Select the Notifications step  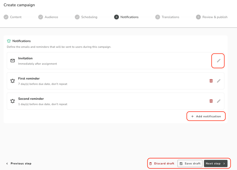(126, 17)
